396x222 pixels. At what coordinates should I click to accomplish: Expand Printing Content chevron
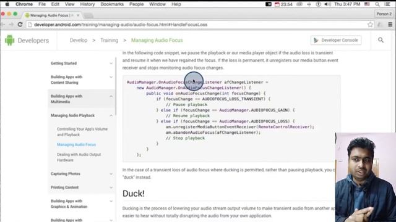point(111,187)
